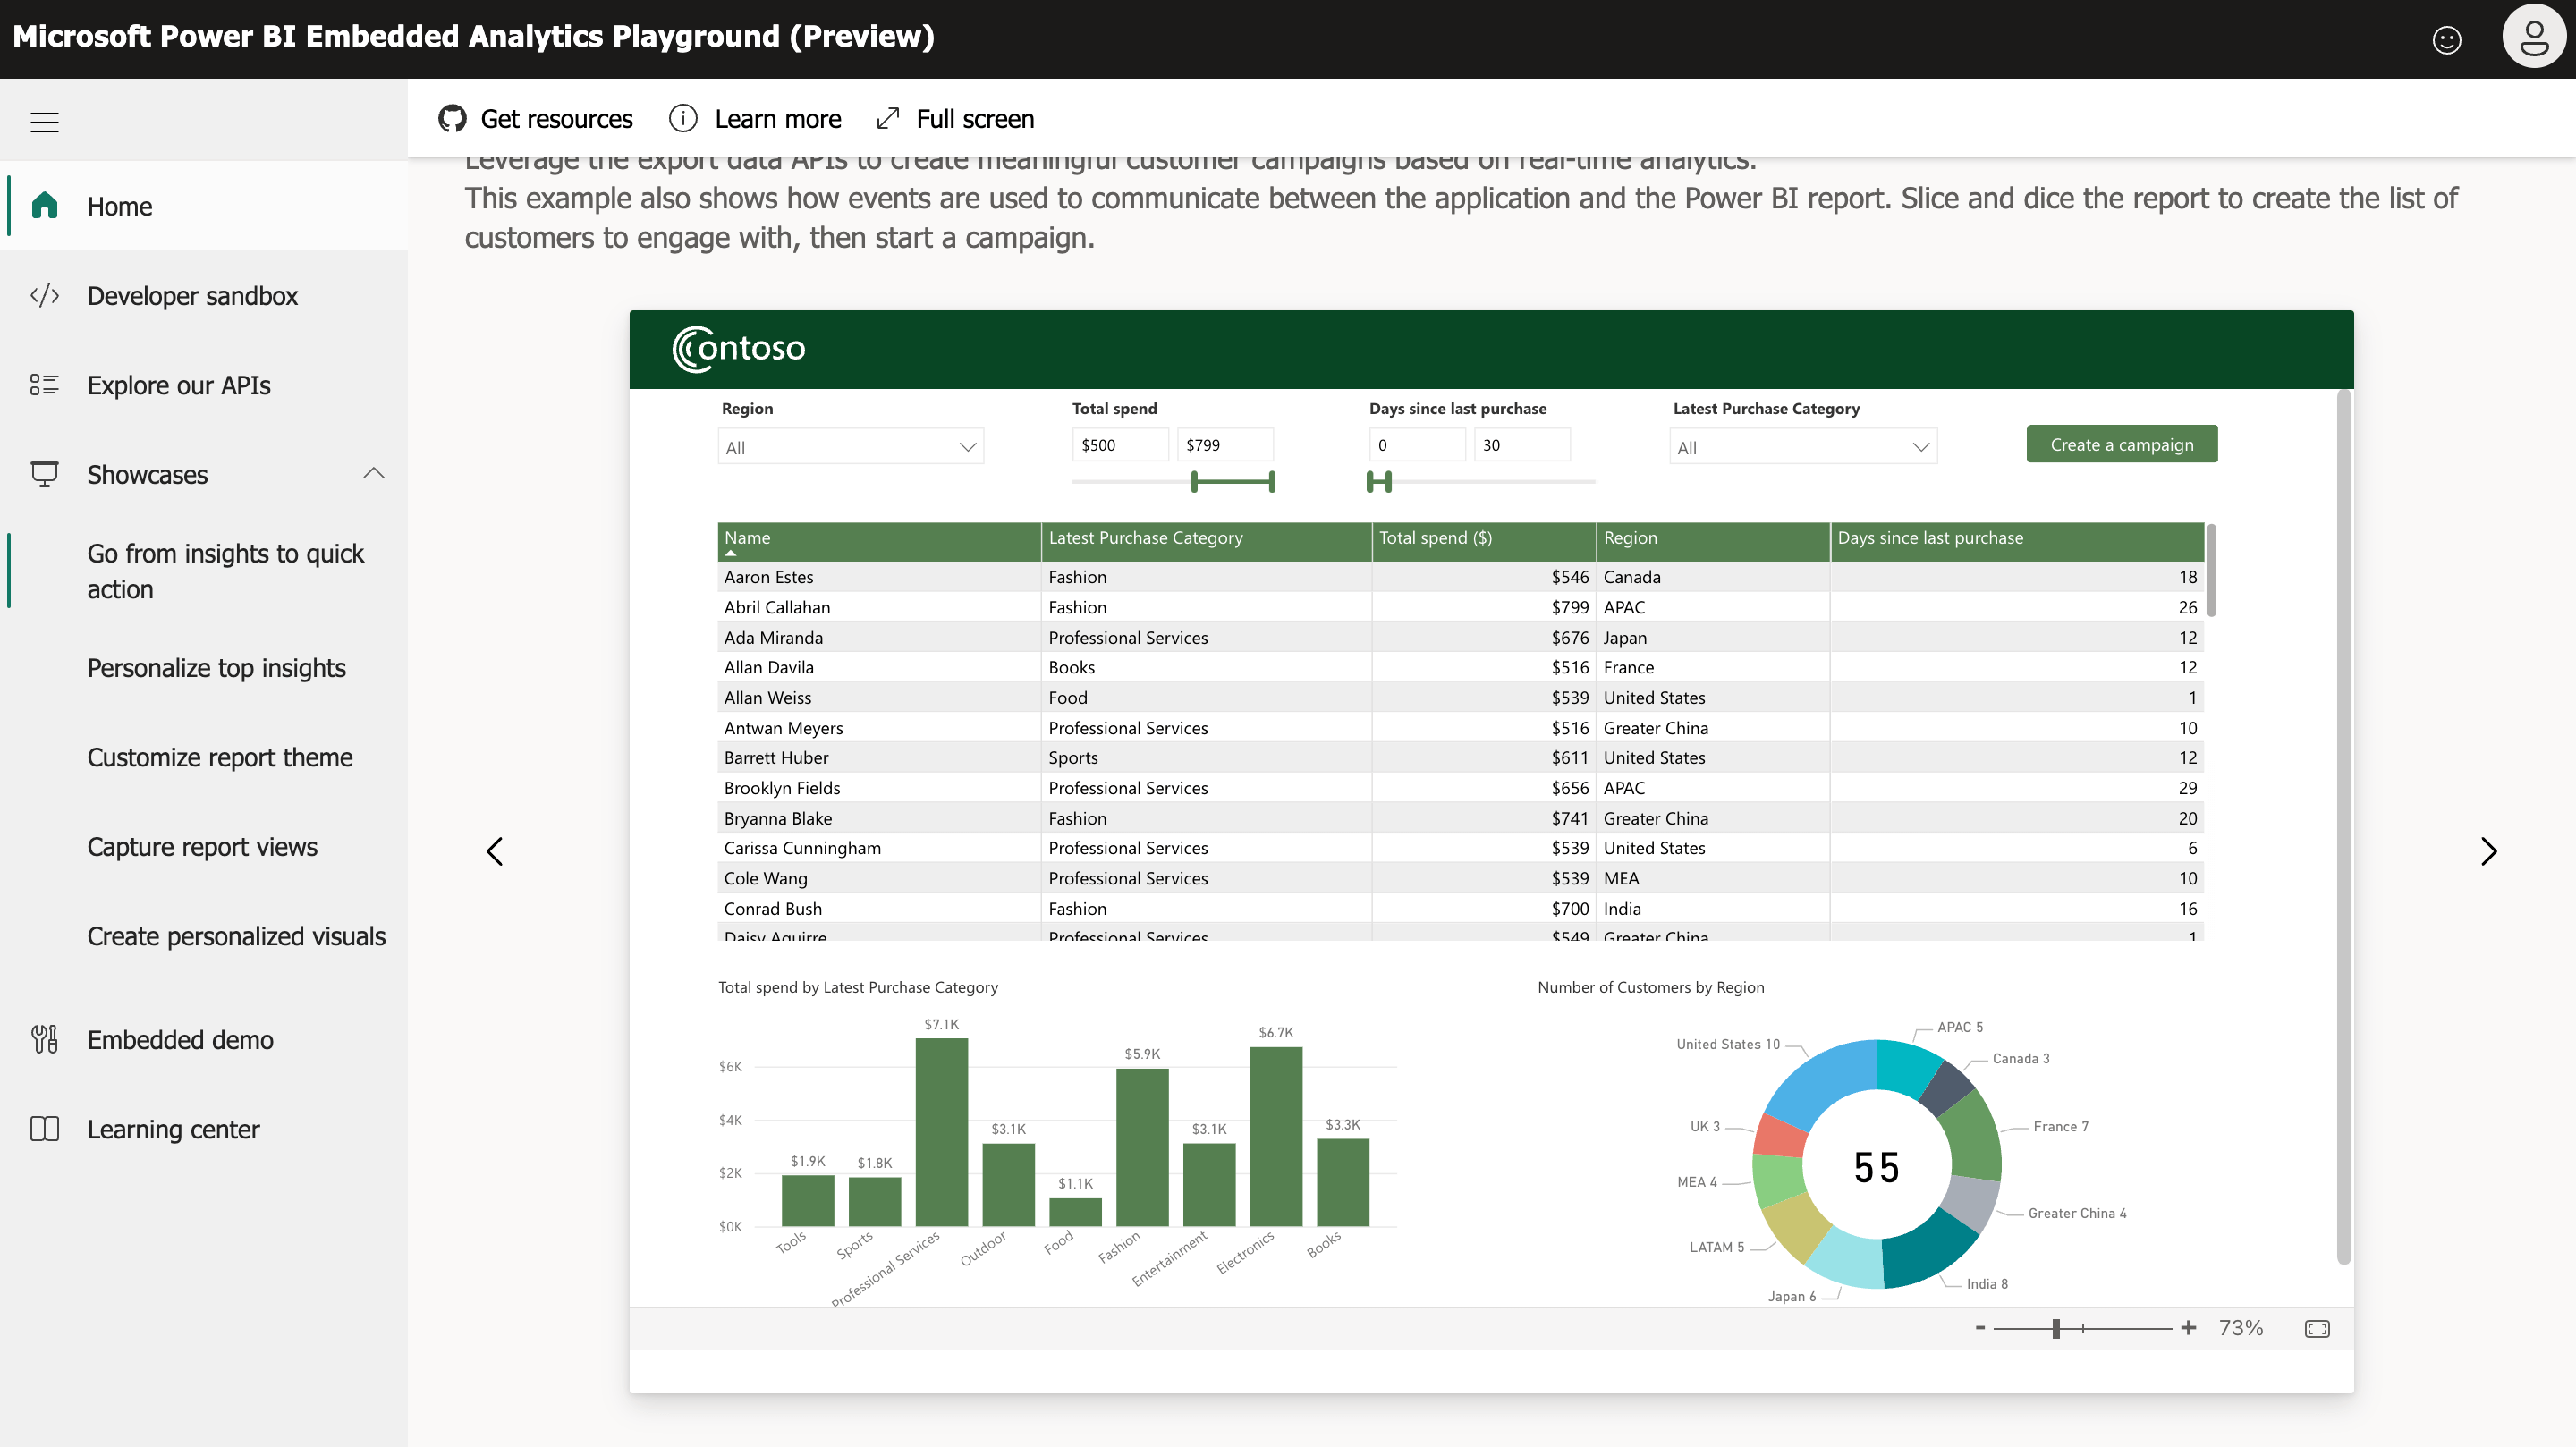Select Explore our APIs in the sidebar
Screen dimensions: 2576x1447
178,385
